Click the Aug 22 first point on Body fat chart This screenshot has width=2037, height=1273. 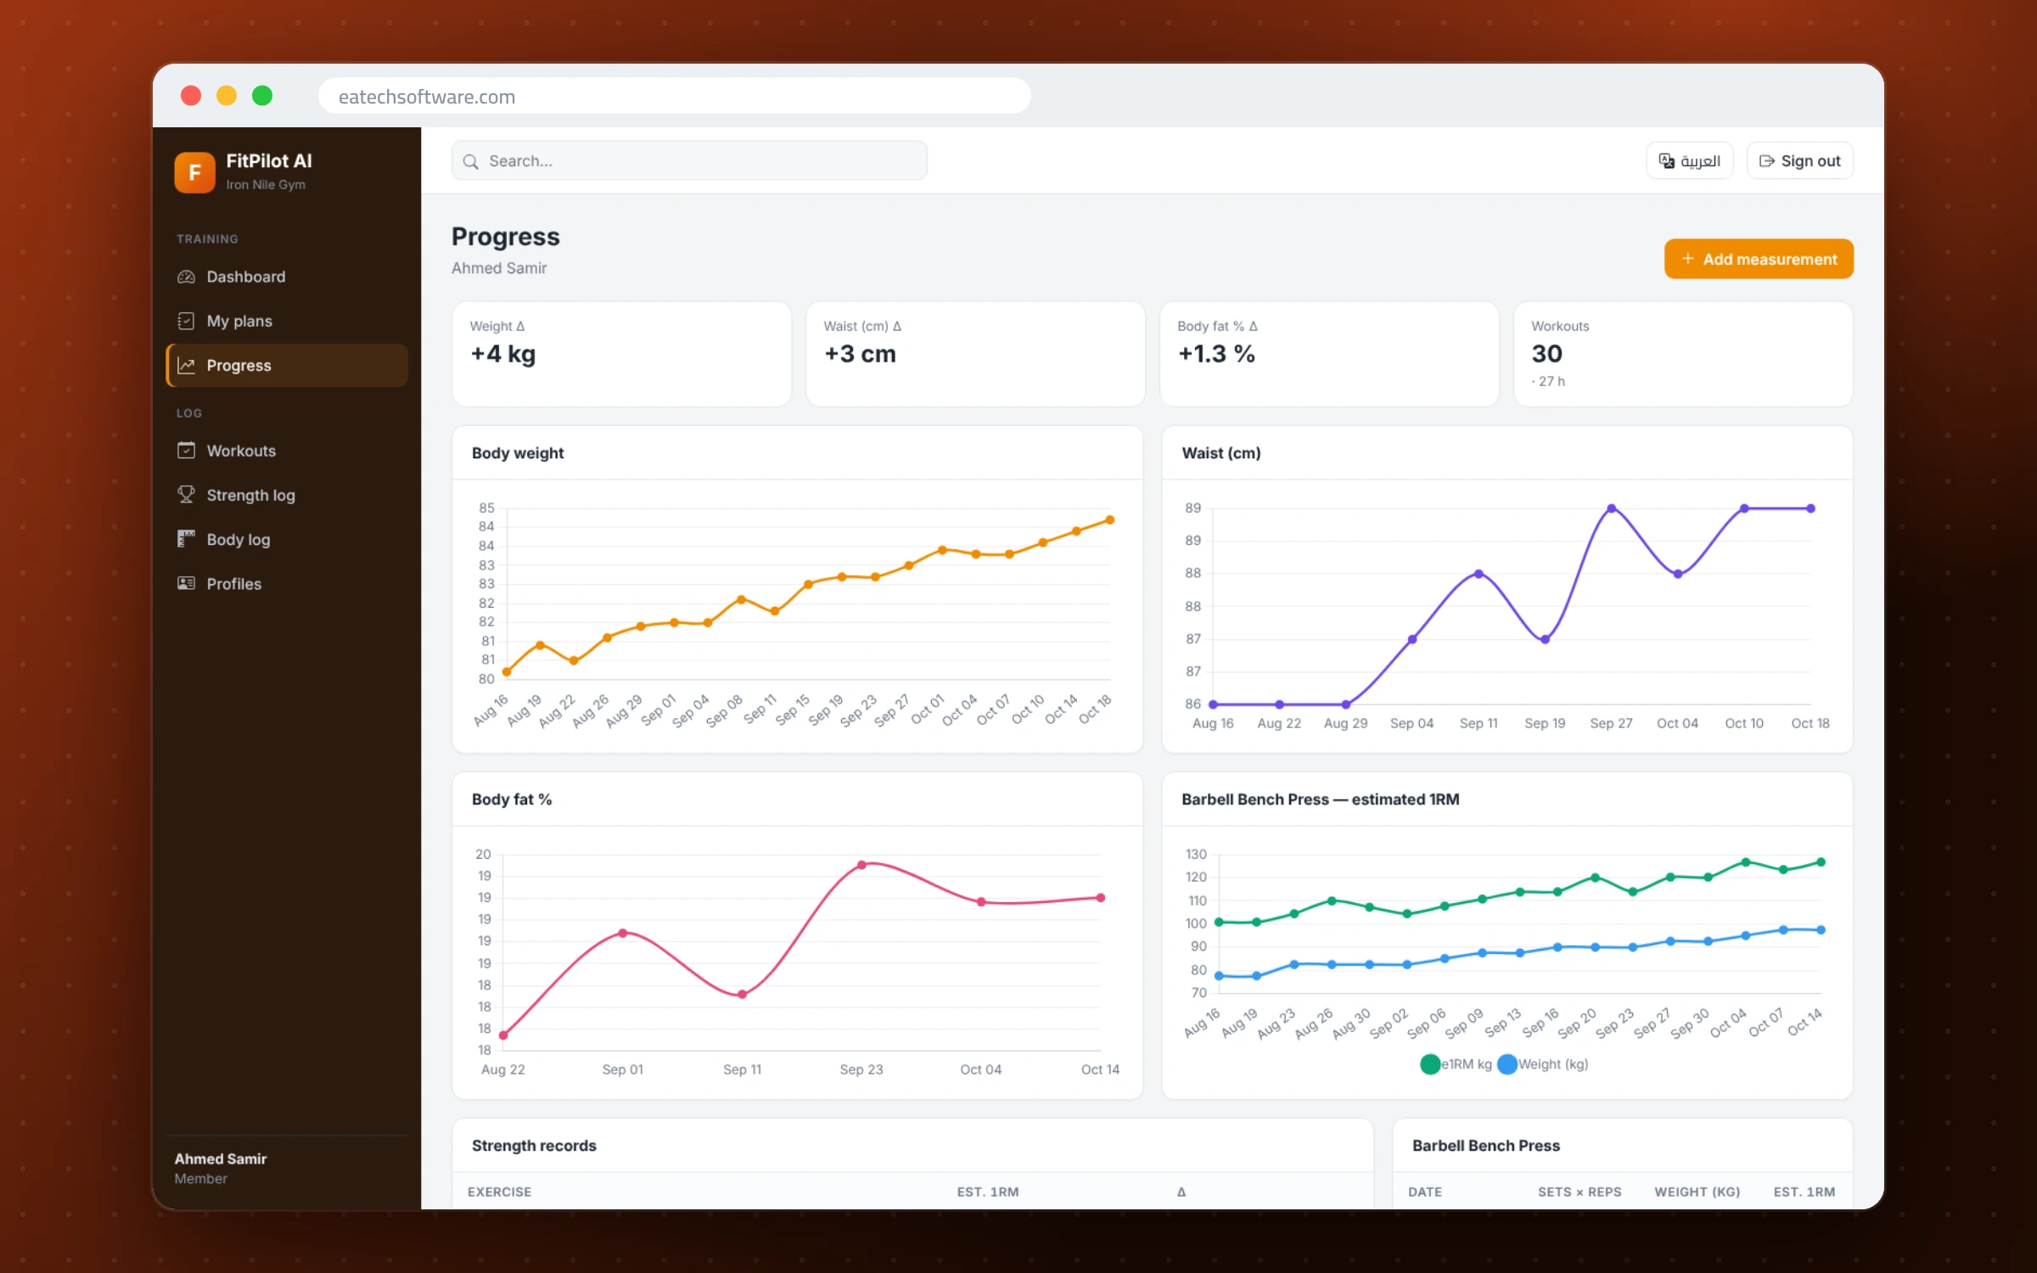tap(503, 1035)
